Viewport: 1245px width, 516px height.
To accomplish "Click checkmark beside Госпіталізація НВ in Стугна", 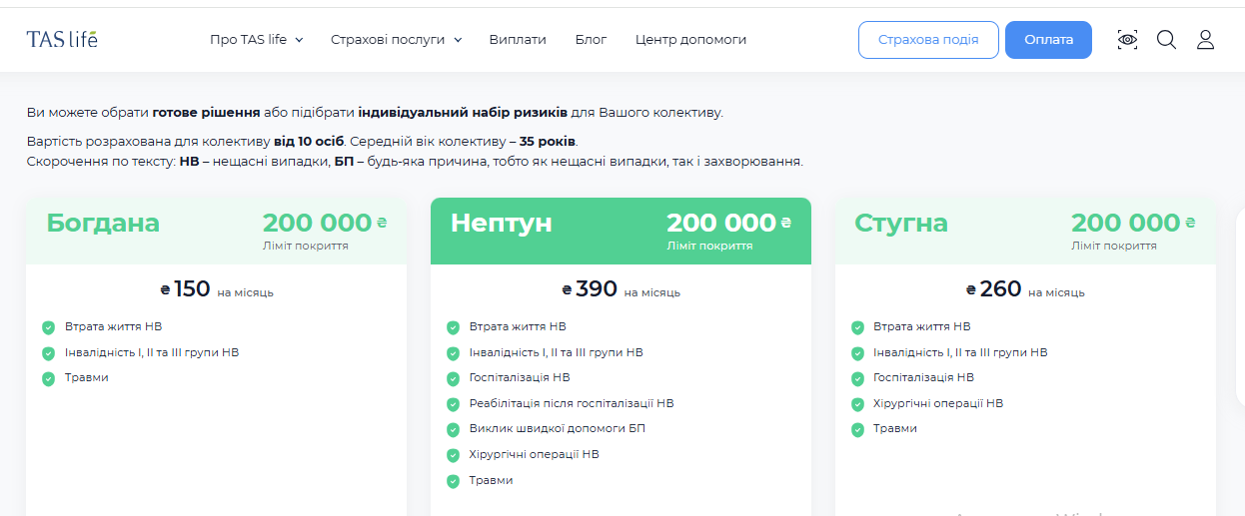I will pyautogui.click(x=857, y=378).
